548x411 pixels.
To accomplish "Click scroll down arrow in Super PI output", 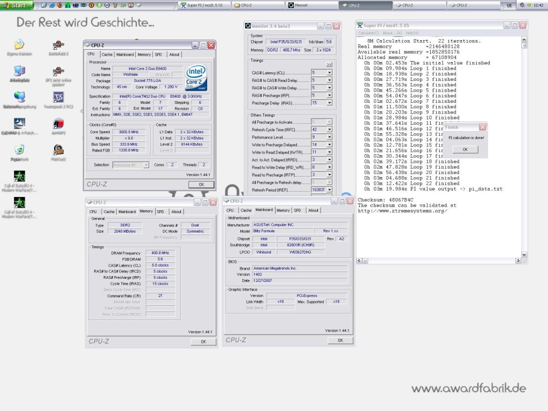I will (524, 255).
